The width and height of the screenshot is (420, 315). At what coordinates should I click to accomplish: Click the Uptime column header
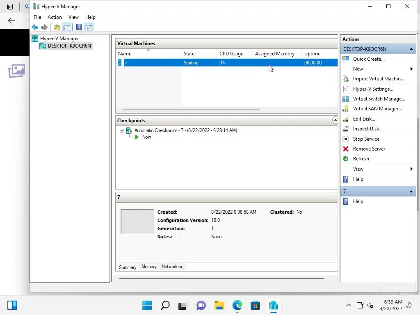[320, 54]
